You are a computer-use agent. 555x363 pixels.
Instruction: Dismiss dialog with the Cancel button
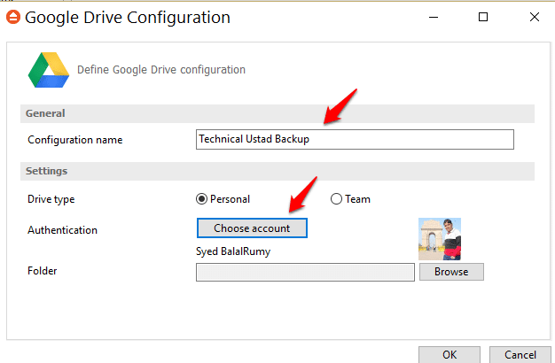coord(520,354)
